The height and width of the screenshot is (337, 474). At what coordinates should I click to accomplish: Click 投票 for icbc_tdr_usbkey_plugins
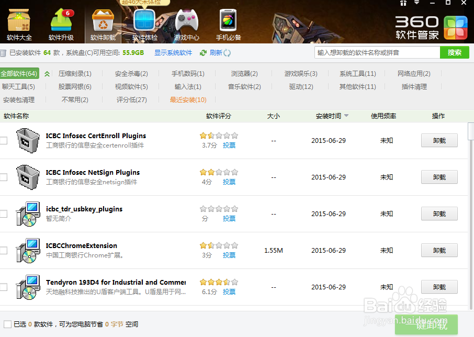click(229, 219)
